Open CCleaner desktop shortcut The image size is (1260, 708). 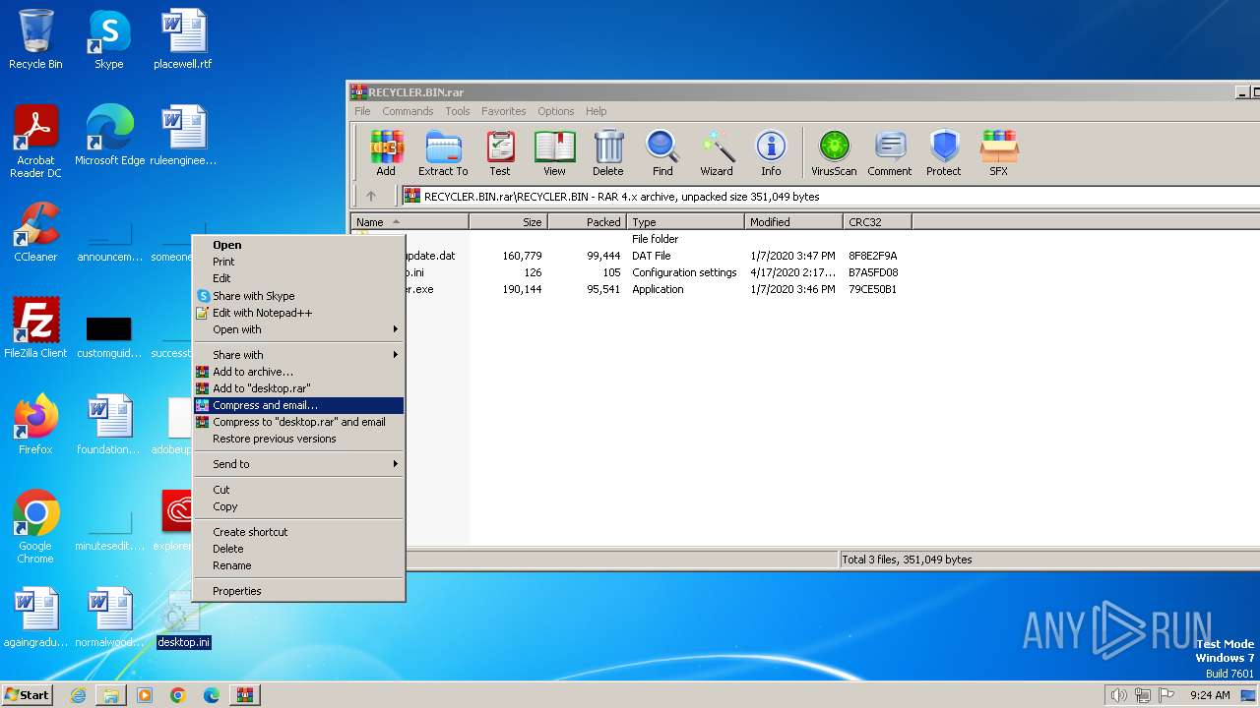click(36, 232)
